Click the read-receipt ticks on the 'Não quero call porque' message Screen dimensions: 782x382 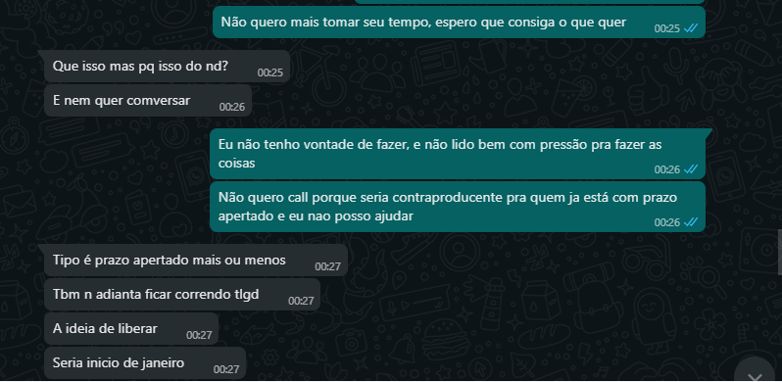point(691,222)
